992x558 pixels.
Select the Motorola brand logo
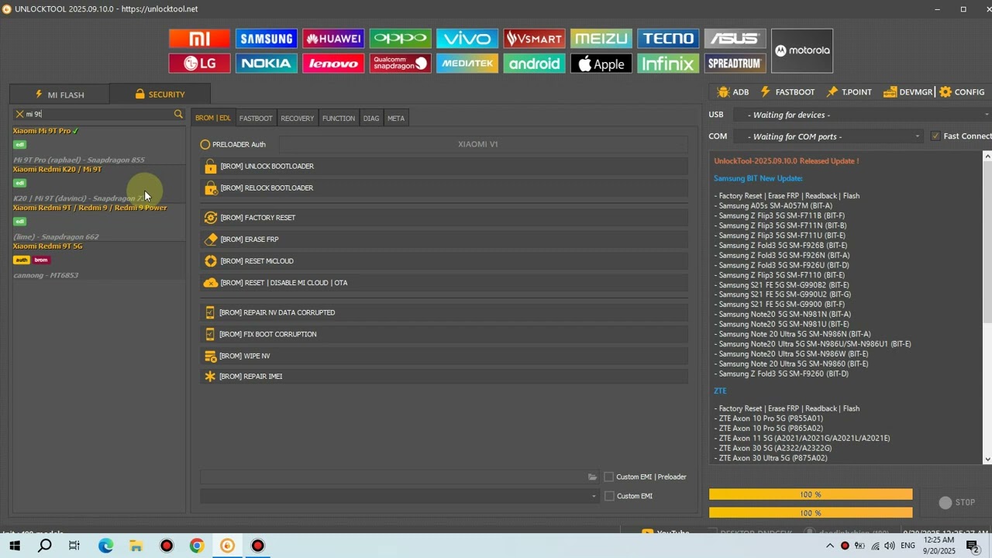[x=802, y=51]
